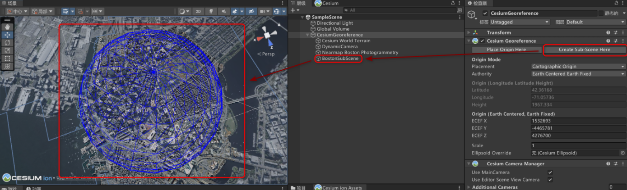Select the Move tool
This screenshot has height=190, width=627.
coord(8,35)
